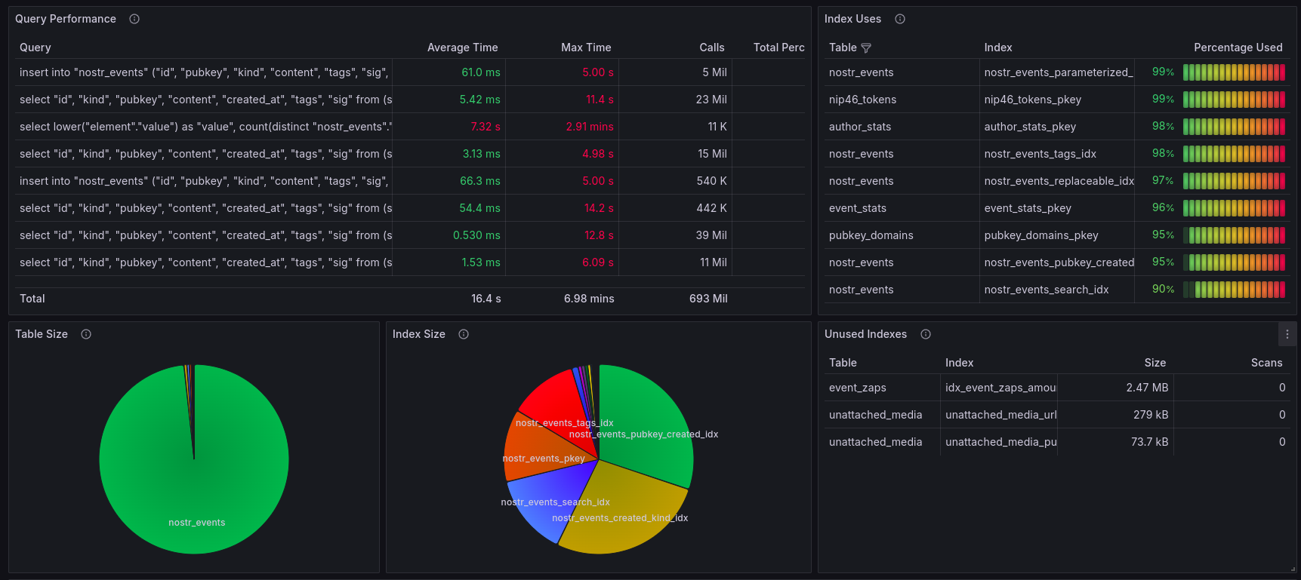Open the Table Size panel info icon
The height and width of the screenshot is (580, 1301).
pyautogui.click(x=86, y=334)
